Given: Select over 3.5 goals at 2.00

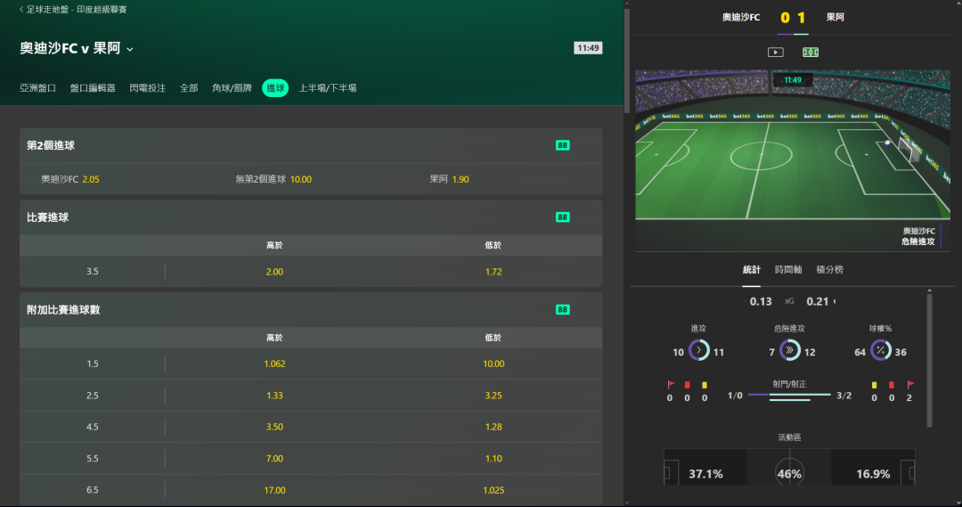Looking at the screenshot, I should (274, 271).
